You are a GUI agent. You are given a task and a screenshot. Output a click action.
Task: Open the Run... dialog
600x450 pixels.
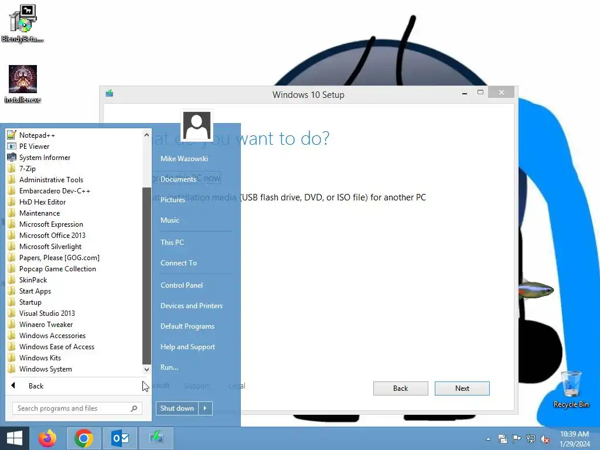click(x=169, y=367)
